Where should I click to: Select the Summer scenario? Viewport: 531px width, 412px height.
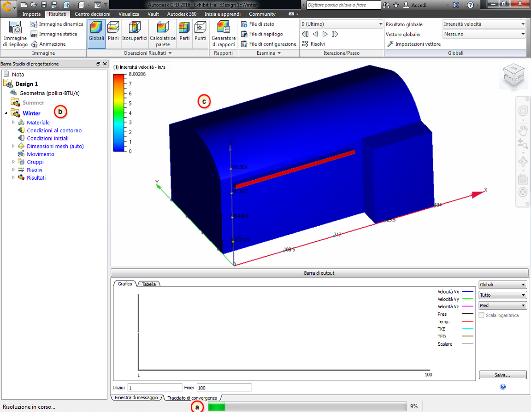pos(33,103)
